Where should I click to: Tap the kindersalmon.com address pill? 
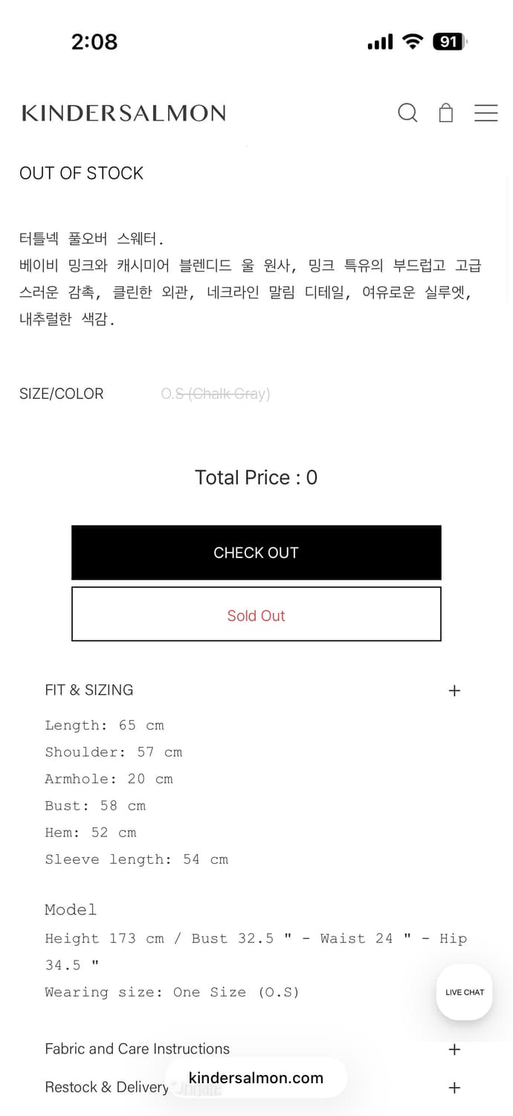[256, 1078]
